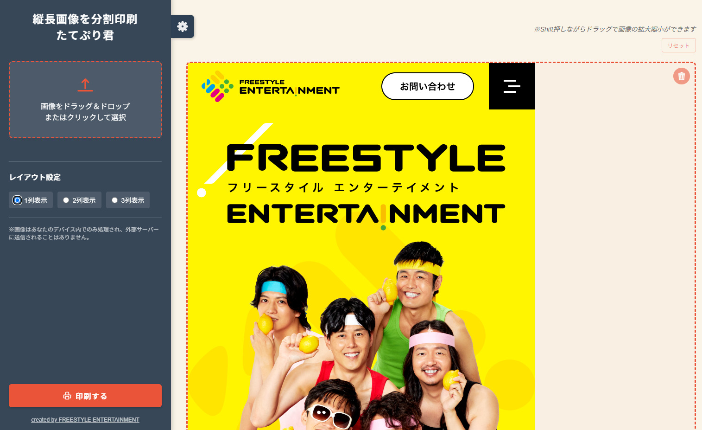Open the settings gear icon
The image size is (702, 430).
tap(183, 26)
